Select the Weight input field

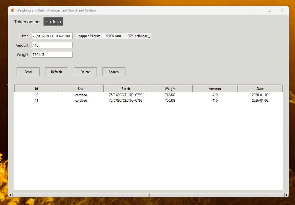click(x=52, y=54)
